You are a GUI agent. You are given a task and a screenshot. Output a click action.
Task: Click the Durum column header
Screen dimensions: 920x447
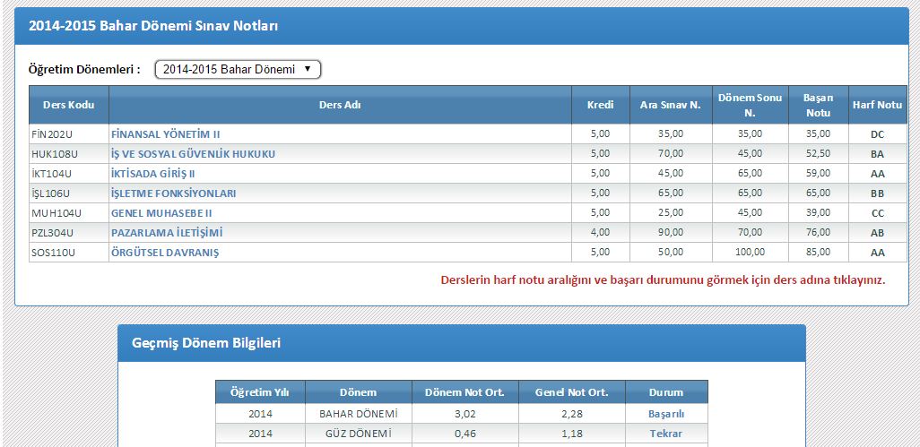(x=666, y=392)
